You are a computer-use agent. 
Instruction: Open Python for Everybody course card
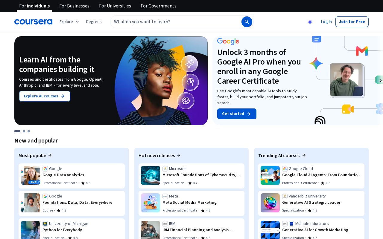point(72,229)
